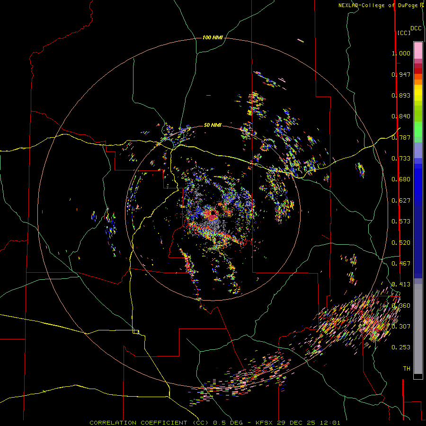Image resolution: width=426 pixels, height=426 pixels.
Task: Click the 100 NMI range ring label
Action: pyautogui.click(x=213, y=37)
